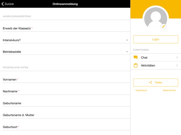Focus the Geburtsort input field
This screenshot has width=181, height=135.
[67, 127]
